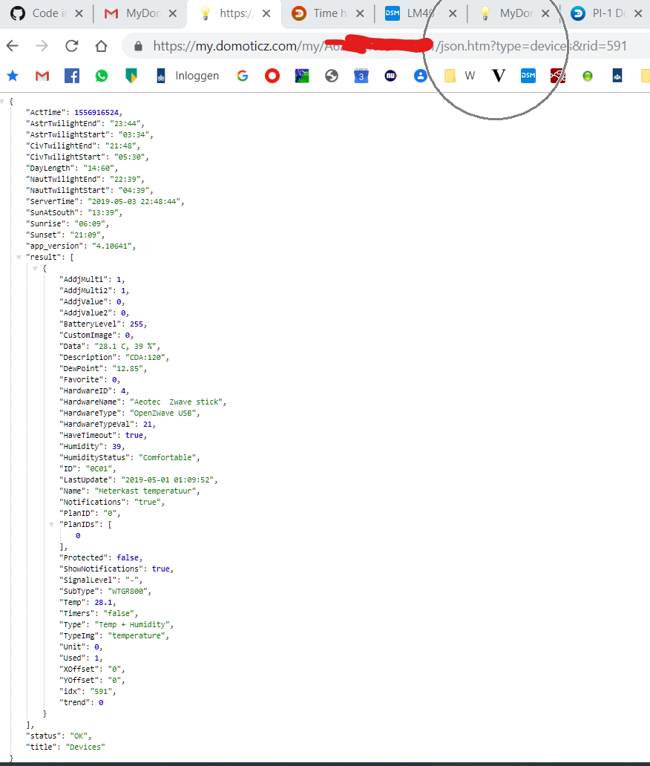Select the app_version value 4.10641
650x766 pixels.
tap(112, 246)
